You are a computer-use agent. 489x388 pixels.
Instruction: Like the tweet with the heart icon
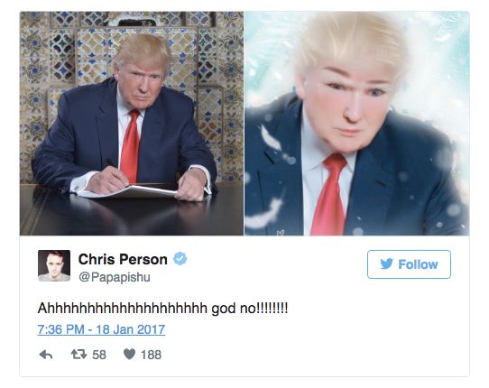129,354
